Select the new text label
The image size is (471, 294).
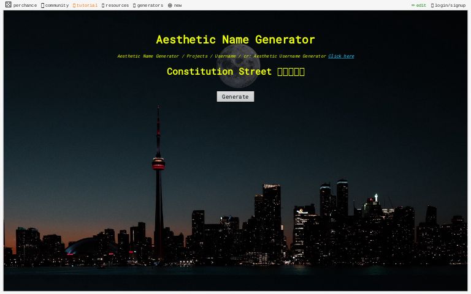point(178,6)
